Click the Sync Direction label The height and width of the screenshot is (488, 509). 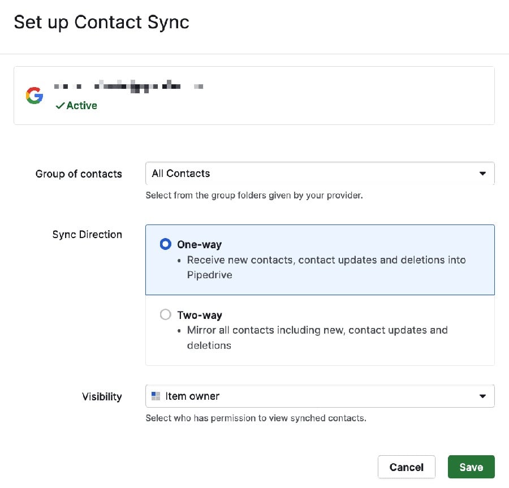point(87,234)
